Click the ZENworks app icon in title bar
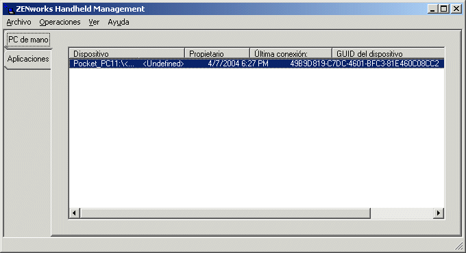Viewport: 466px width, 253px height. click(10, 9)
